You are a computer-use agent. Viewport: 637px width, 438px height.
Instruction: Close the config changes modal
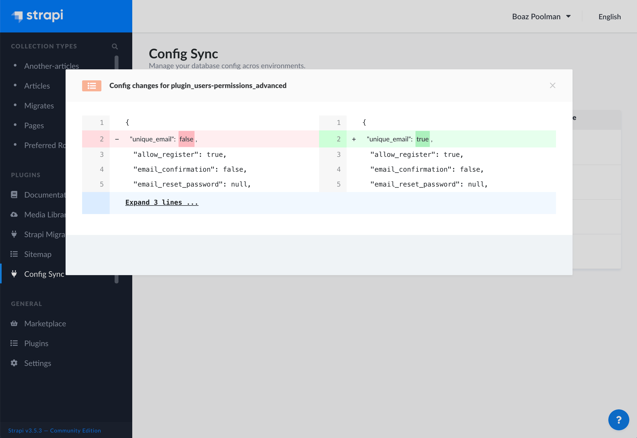tap(552, 86)
